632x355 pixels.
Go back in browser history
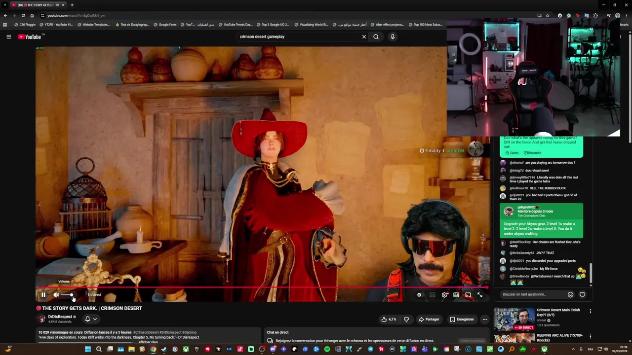[x=5, y=15]
